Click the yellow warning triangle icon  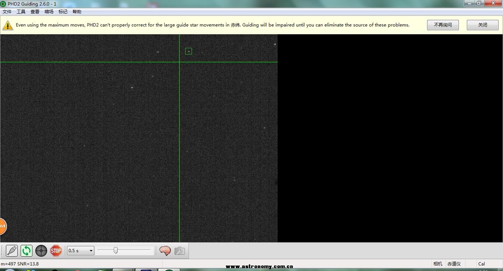click(8, 25)
